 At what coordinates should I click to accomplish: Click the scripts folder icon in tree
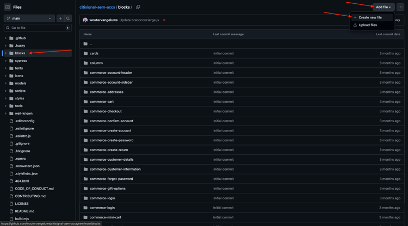pos(11,91)
